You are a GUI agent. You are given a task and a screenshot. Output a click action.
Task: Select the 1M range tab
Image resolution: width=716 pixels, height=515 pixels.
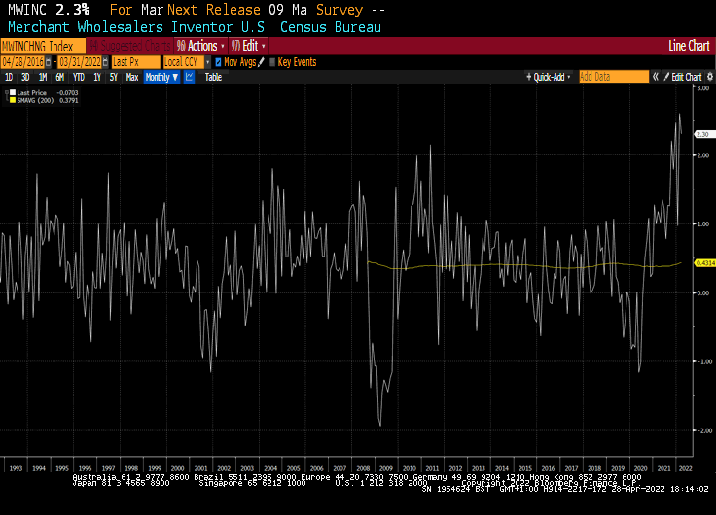[43, 77]
